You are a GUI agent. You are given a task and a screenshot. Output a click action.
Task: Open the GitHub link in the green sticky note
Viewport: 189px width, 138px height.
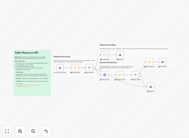28,86
